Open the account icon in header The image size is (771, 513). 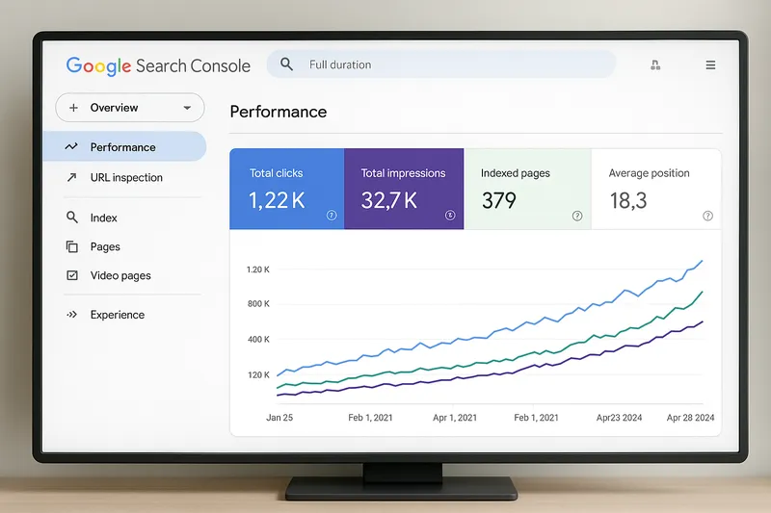coord(655,64)
